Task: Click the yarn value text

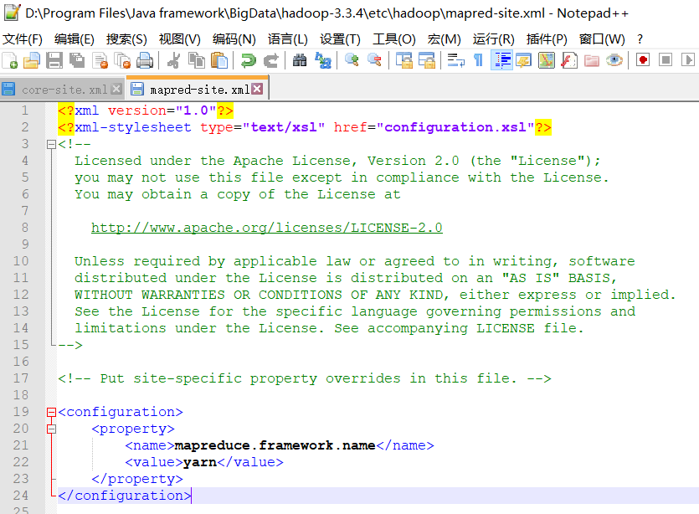Action: (x=200, y=462)
